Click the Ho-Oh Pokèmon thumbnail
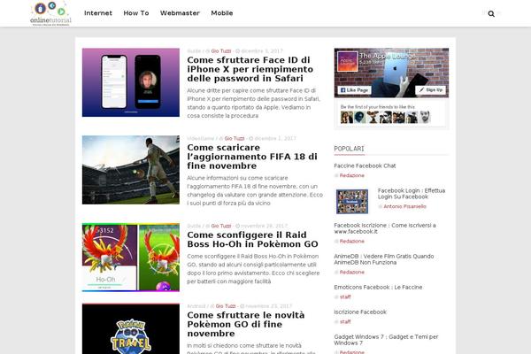This screenshot has height=354, width=531. [131, 258]
